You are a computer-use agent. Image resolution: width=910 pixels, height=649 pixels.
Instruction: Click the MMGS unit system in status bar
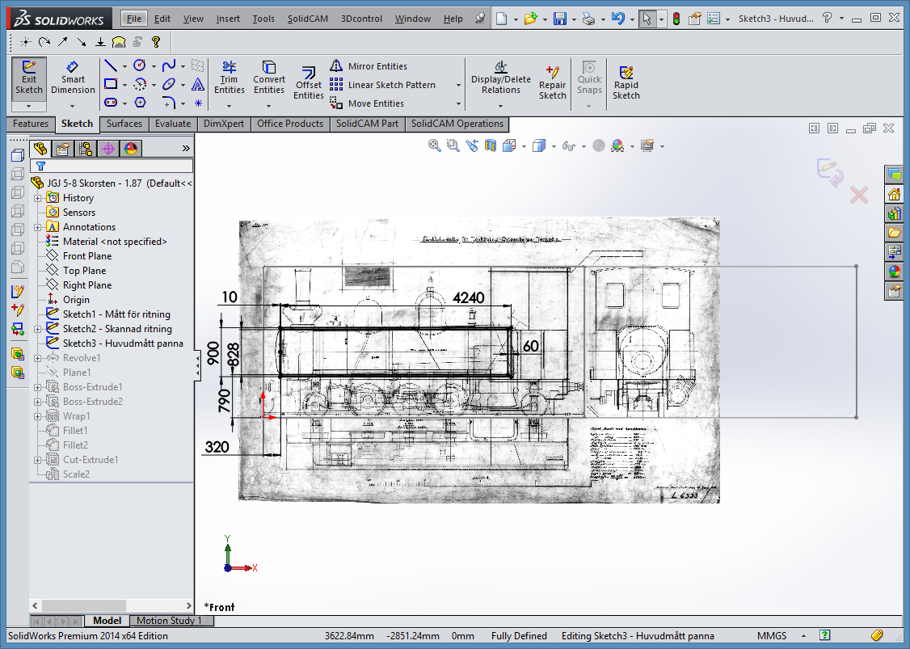pyautogui.click(x=771, y=635)
